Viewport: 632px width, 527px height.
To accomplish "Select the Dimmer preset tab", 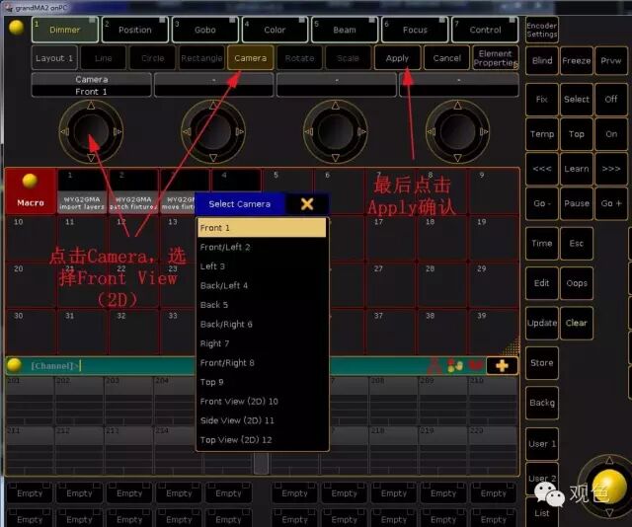I will [x=65, y=30].
